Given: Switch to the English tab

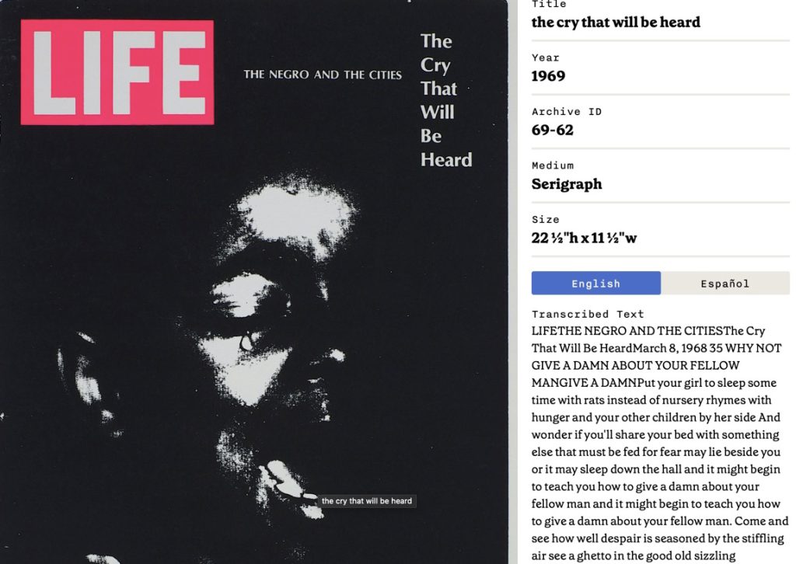Looking at the screenshot, I should (x=596, y=283).
